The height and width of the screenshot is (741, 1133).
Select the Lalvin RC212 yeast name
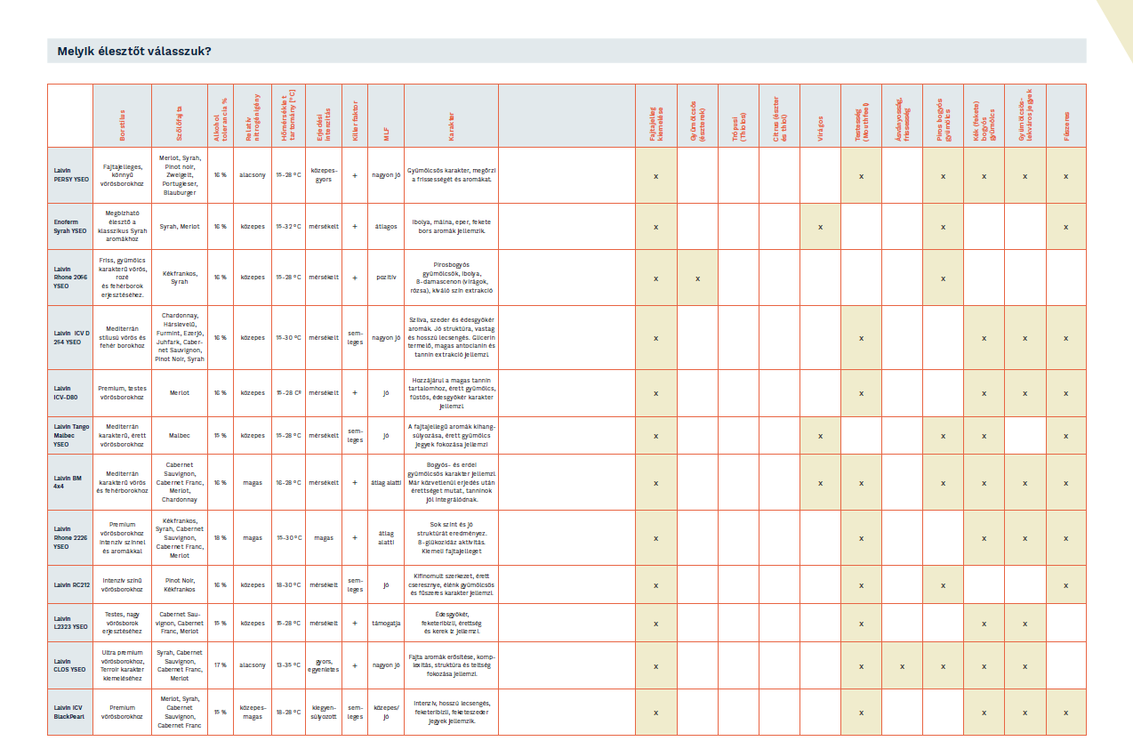pyautogui.click(x=72, y=584)
